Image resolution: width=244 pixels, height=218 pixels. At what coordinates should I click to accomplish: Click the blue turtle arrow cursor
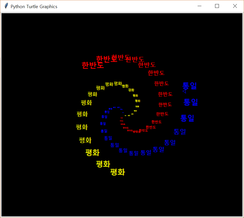[185, 91]
